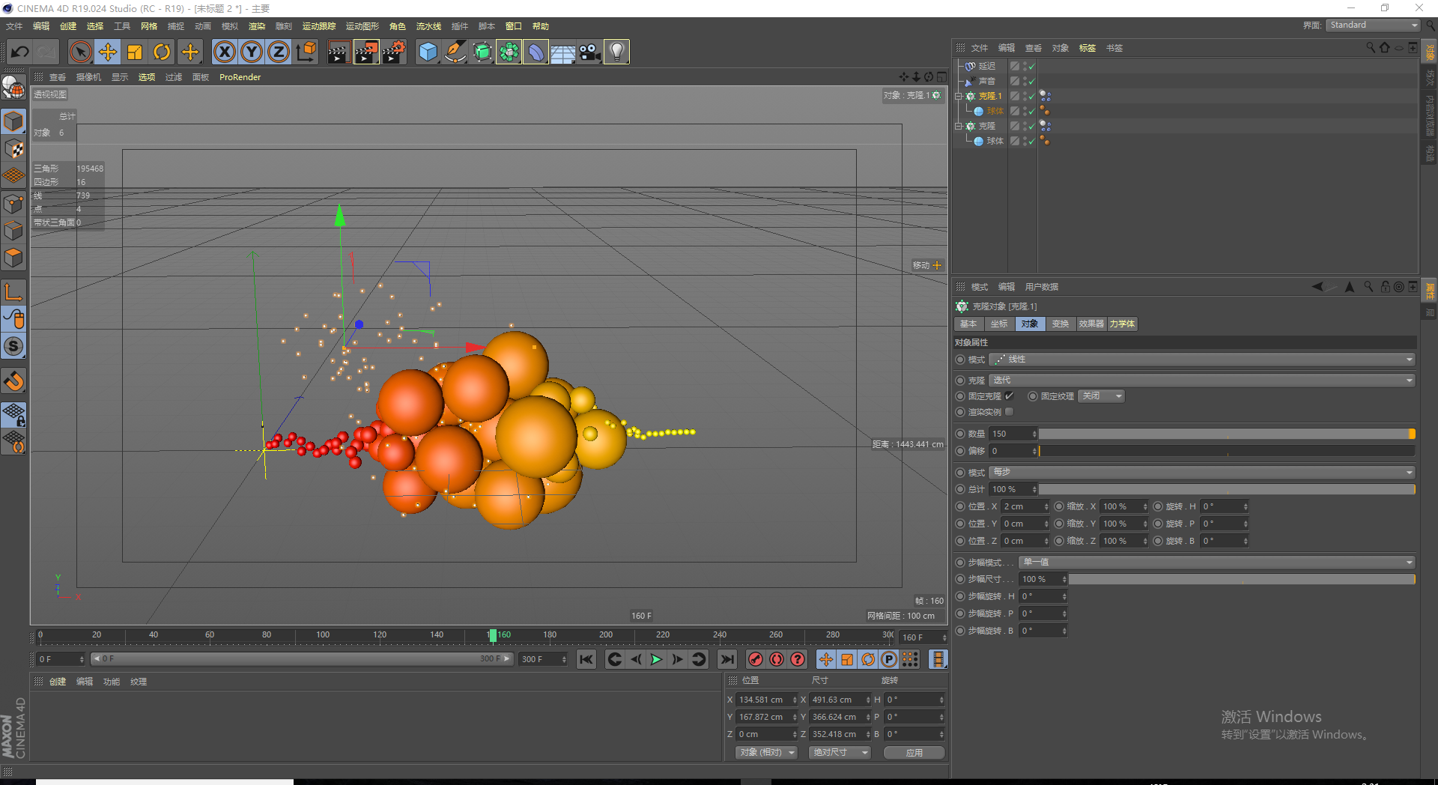Screen dimensions: 1438x785
Task: Open the 固定纹理 关闭 dropdown
Action: pyautogui.click(x=1101, y=396)
